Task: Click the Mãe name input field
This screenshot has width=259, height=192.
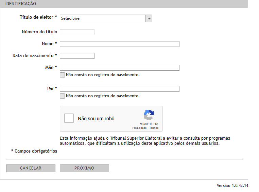Action: pyautogui.click(x=120, y=68)
